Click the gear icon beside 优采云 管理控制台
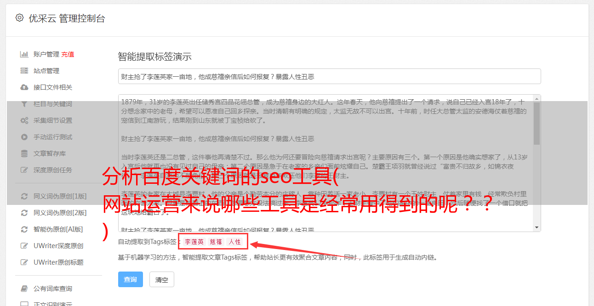This screenshot has width=594, height=306. point(19,18)
